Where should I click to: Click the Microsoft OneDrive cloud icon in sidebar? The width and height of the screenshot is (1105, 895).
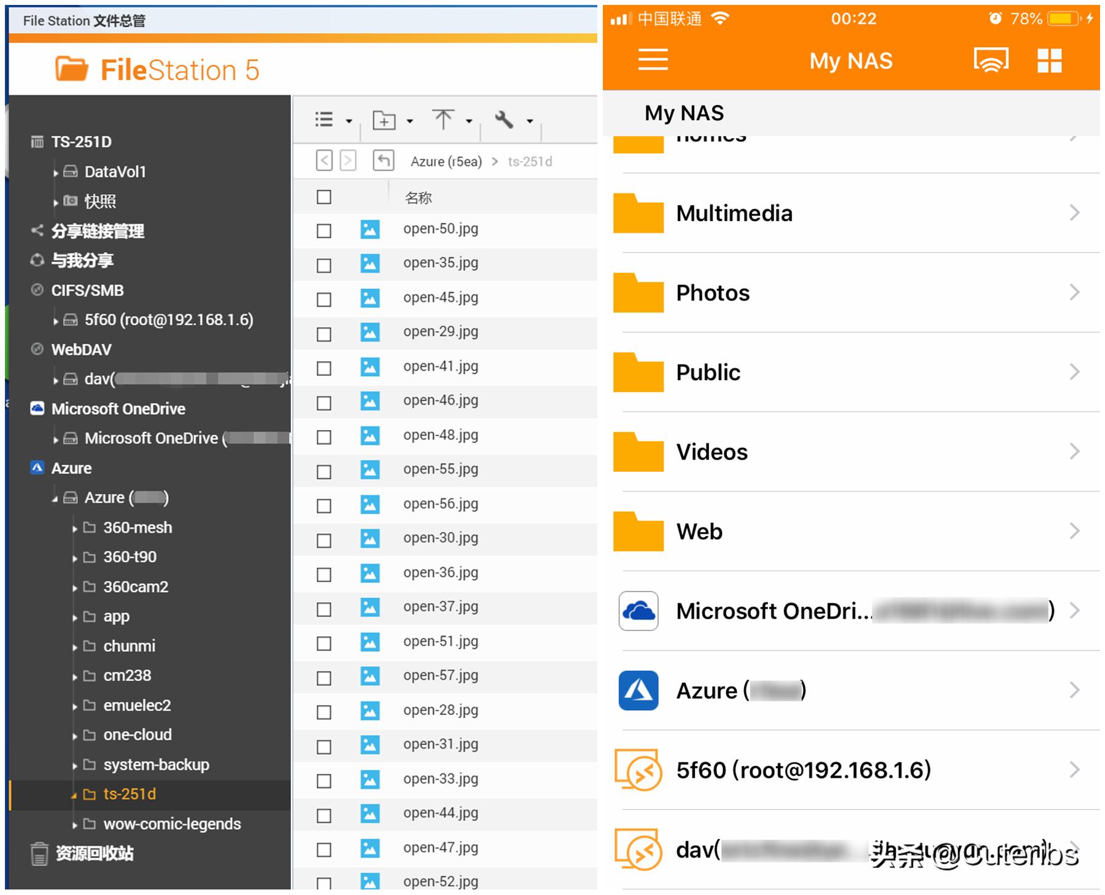(36, 408)
